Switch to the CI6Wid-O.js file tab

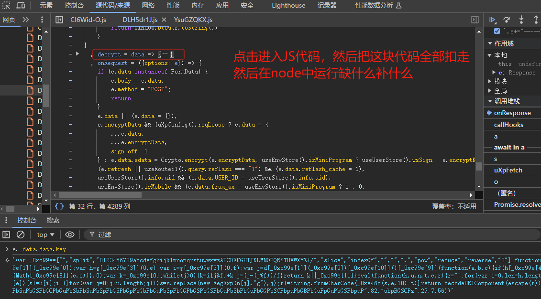88,20
